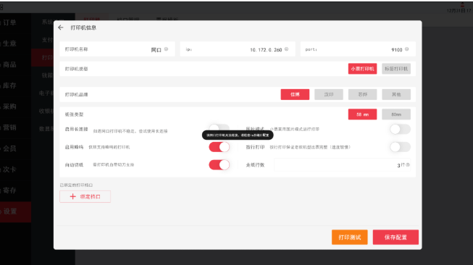
Task: Edit the 走纸行数 field showing 3
Action: click(x=342, y=164)
